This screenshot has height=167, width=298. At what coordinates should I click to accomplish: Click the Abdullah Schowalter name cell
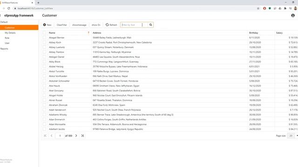coord(59,81)
